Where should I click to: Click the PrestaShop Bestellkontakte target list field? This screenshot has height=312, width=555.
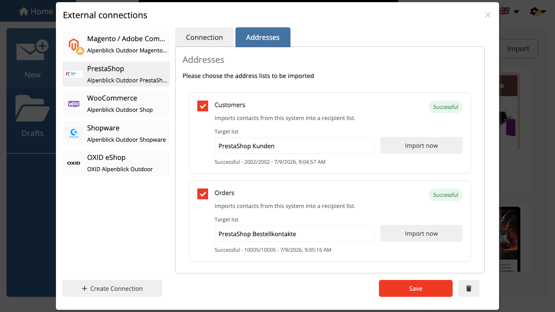point(294,234)
